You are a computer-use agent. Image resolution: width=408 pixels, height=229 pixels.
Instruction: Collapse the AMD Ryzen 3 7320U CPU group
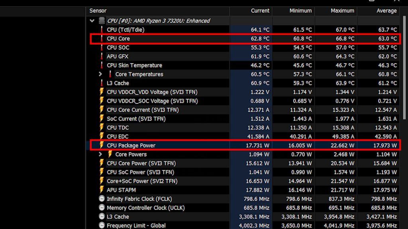point(92,21)
